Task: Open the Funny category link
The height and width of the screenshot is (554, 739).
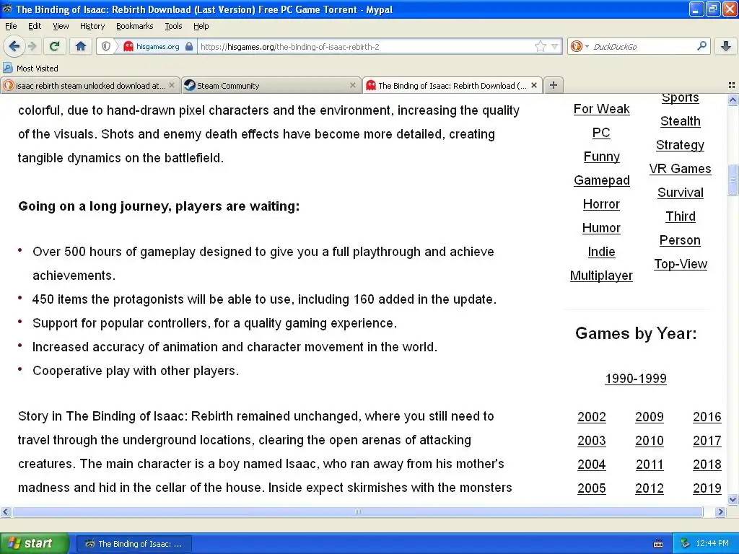Action: [601, 157]
